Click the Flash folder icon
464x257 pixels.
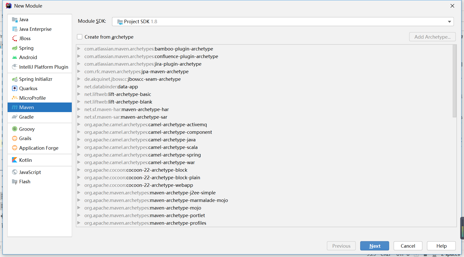15,182
